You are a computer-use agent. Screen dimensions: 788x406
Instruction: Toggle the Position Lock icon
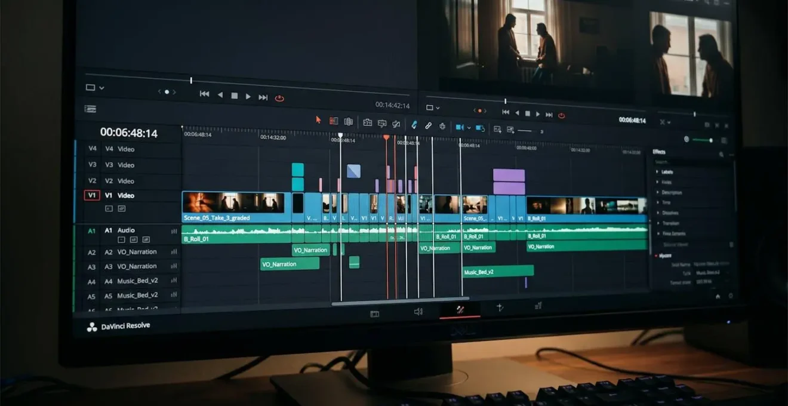[x=442, y=126]
